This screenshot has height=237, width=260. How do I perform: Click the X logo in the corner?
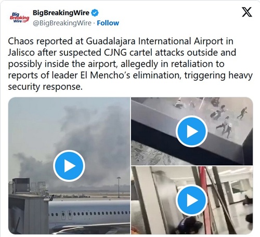tap(247, 12)
